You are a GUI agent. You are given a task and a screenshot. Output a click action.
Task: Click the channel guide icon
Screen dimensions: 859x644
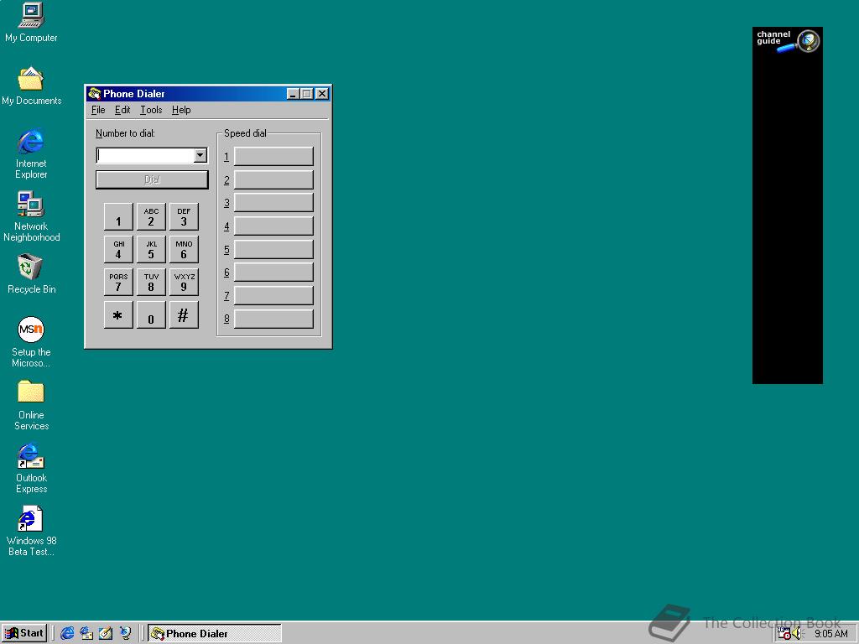coord(788,42)
